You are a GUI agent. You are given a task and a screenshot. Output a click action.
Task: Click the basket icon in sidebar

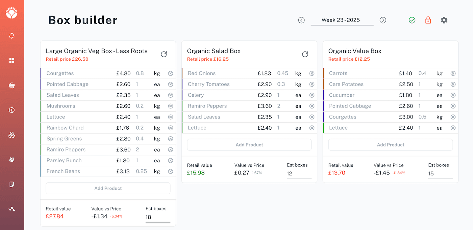point(12,86)
